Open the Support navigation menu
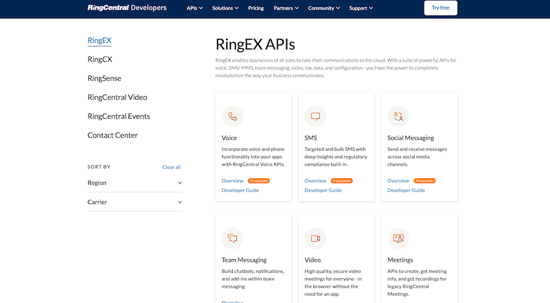550x303 pixels. (361, 8)
